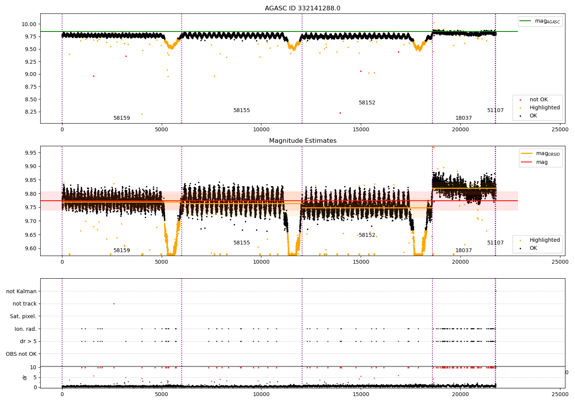The image size is (575, 403).
Task: Select 'not OK' legend entry in top plot
Action: point(539,100)
